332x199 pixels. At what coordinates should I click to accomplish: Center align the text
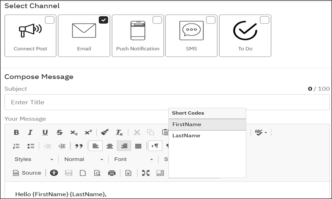coord(110,146)
